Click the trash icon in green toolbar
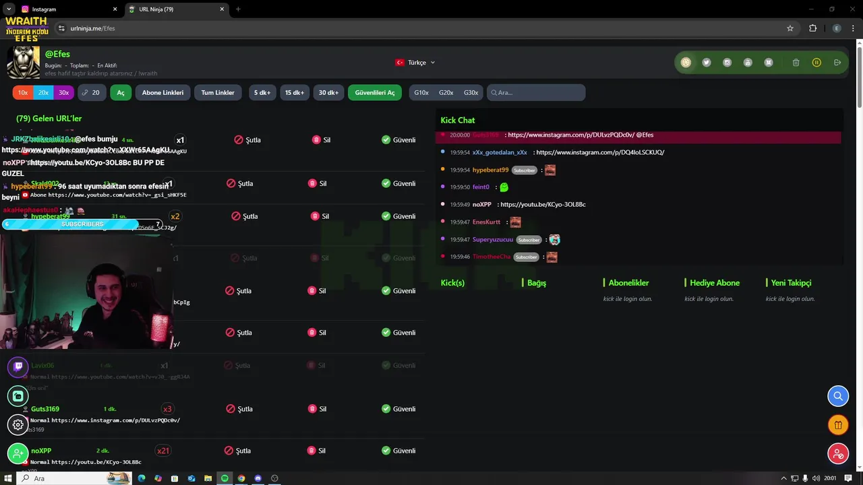The height and width of the screenshot is (485, 863). pos(796,63)
